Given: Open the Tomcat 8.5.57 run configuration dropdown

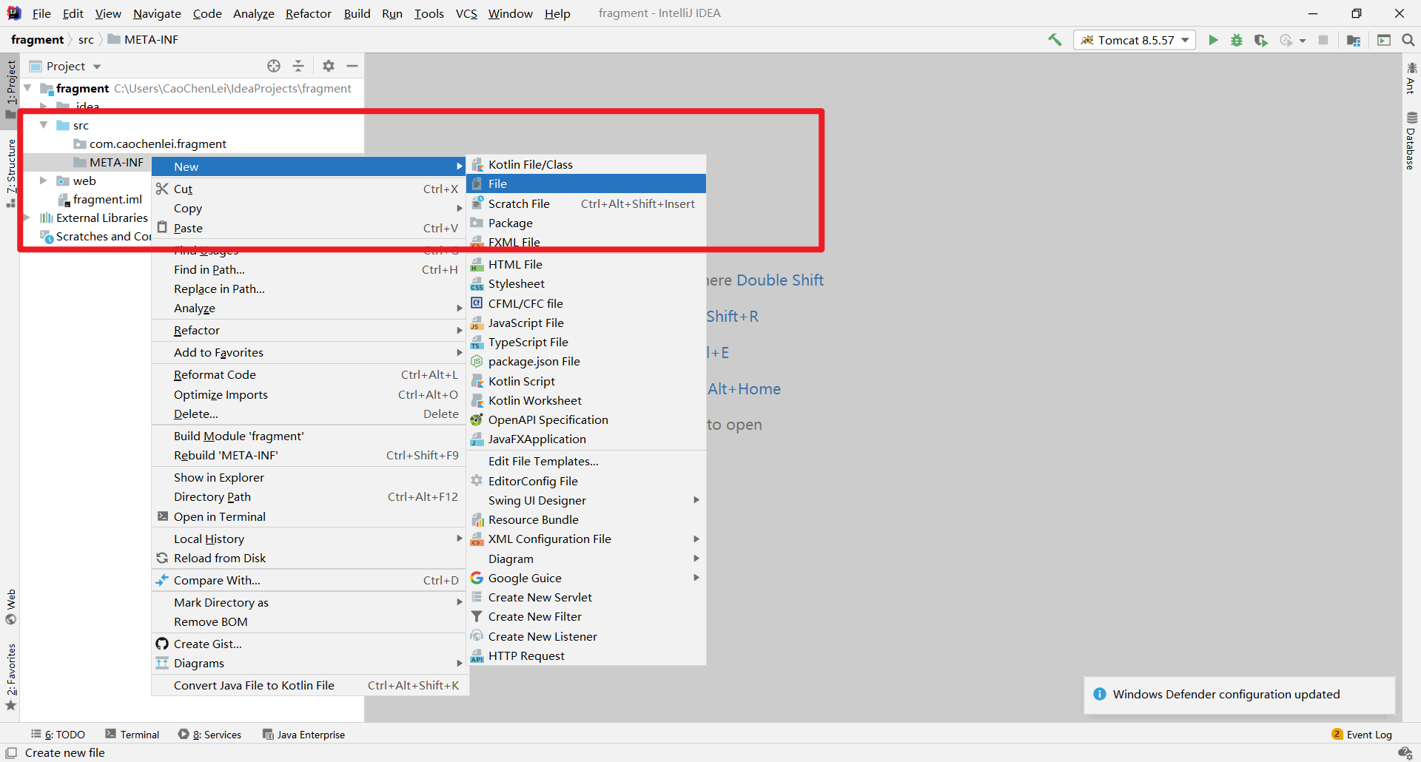Looking at the screenshot, I should 1135,40.
